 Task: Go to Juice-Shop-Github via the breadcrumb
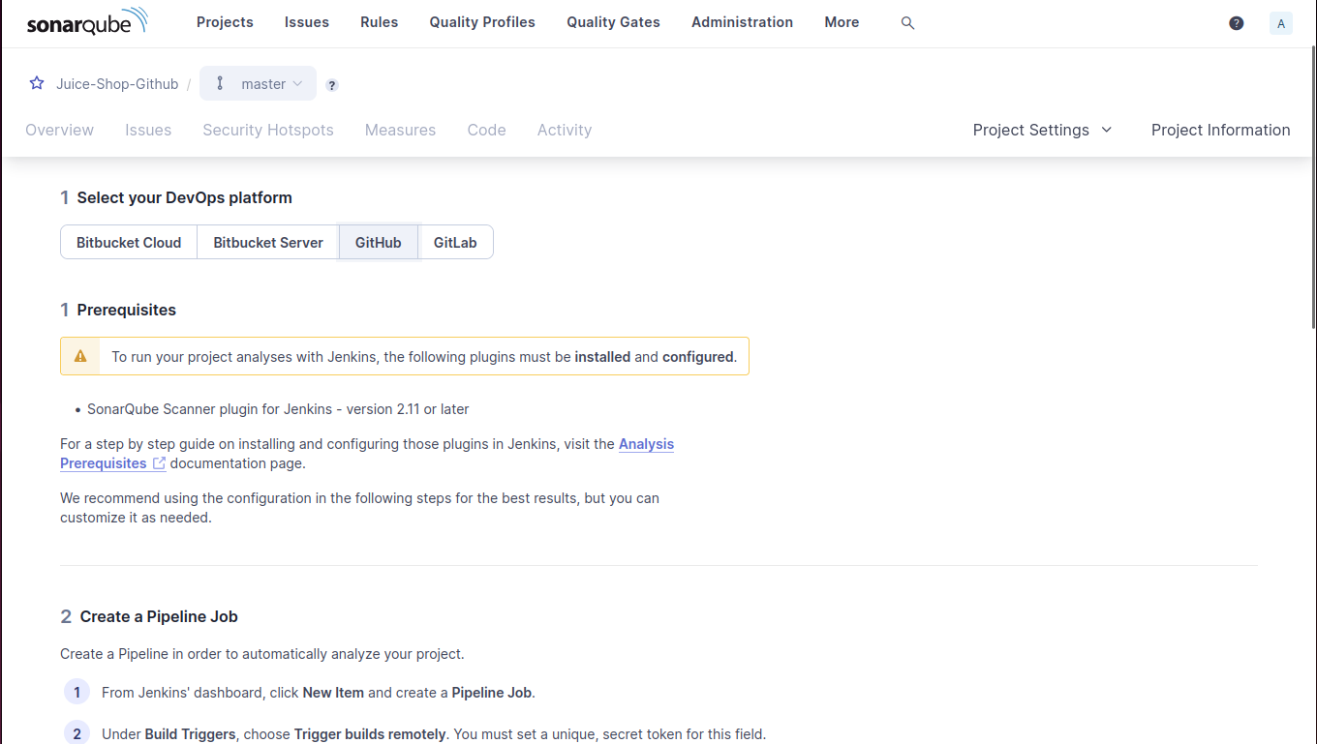(x=117, y=84)
